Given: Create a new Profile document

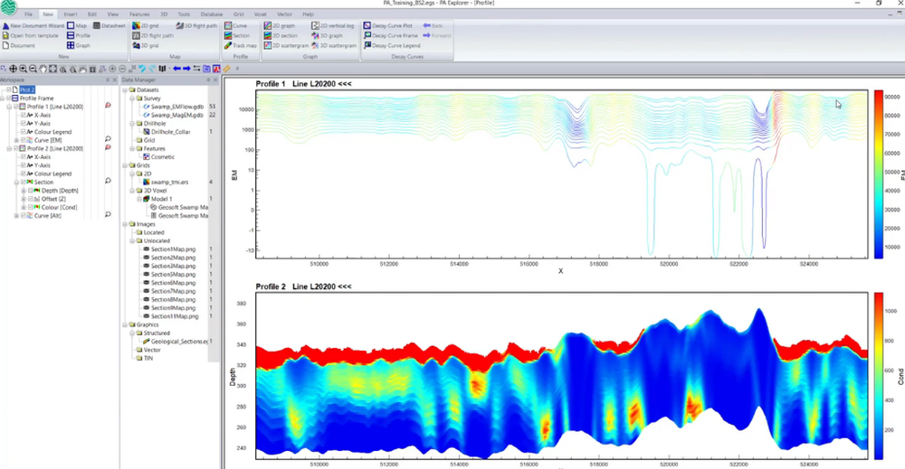Looking at the screenshot, I should 79,36.
